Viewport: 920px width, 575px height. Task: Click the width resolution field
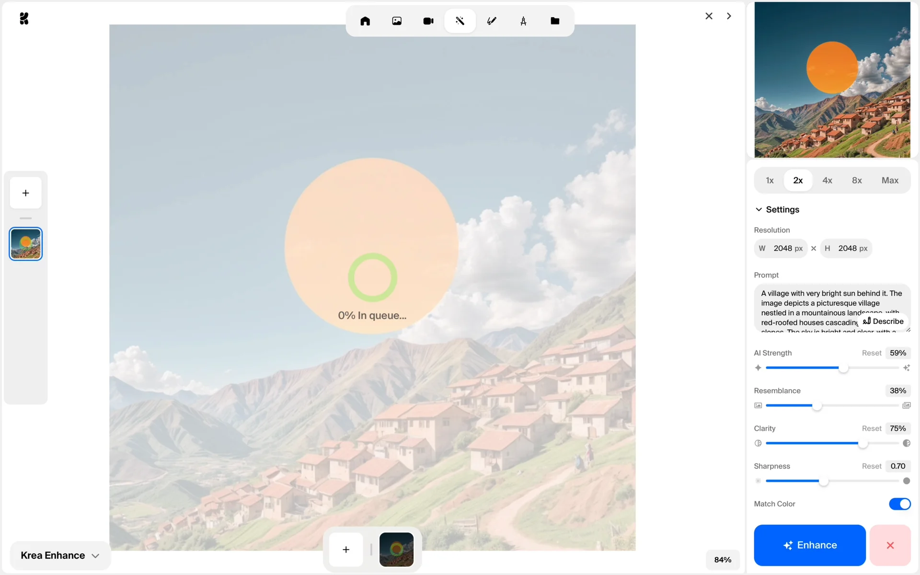click(781, 248)
